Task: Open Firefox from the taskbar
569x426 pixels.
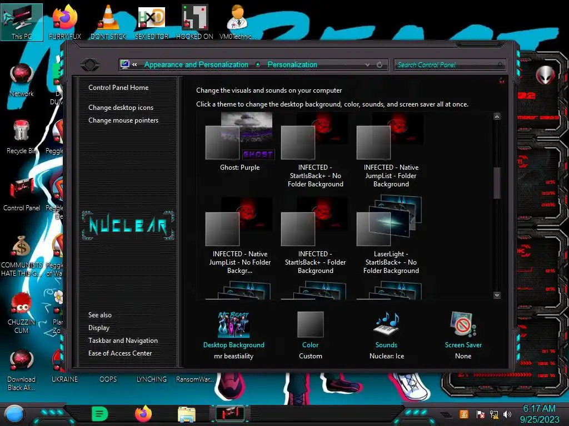Action: tap(143, 414)
